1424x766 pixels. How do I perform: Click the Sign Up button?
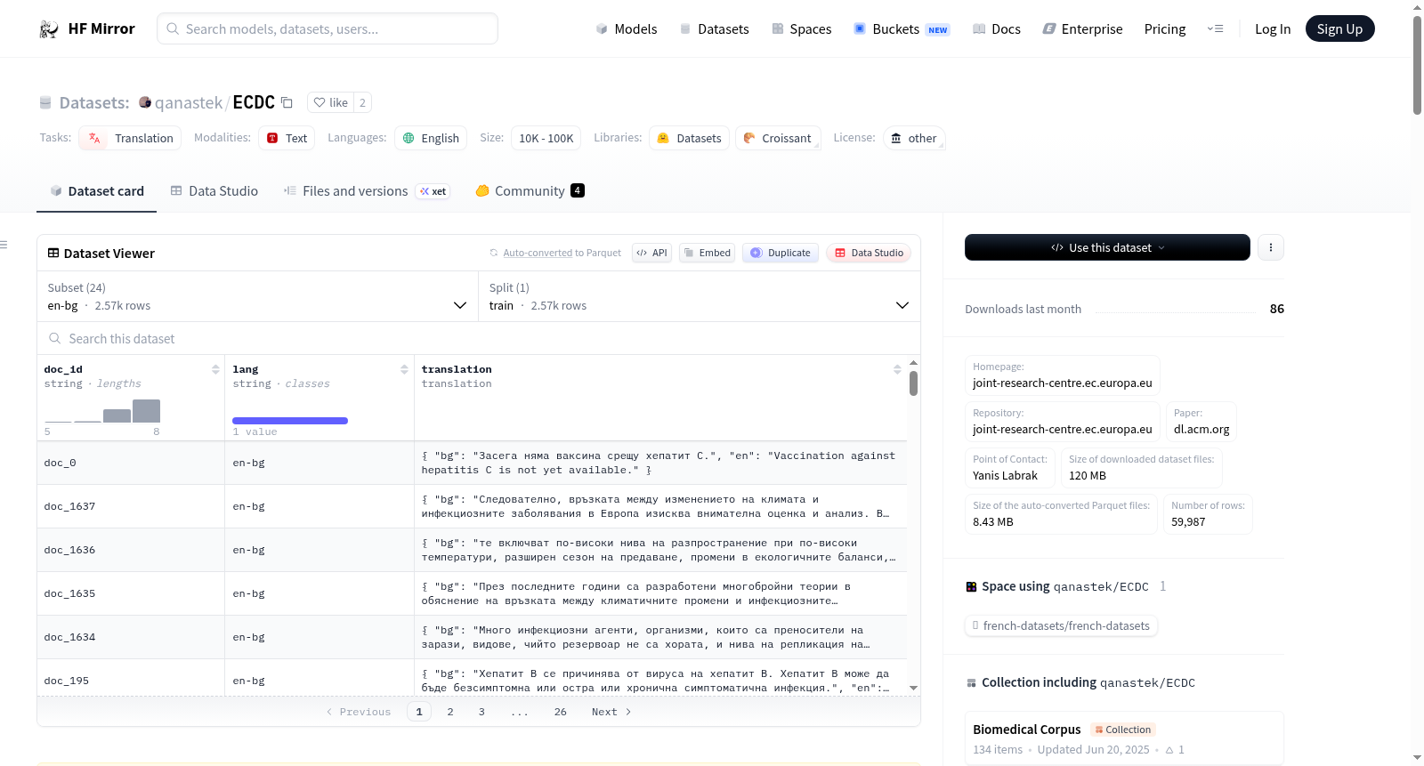[1339, 28]
